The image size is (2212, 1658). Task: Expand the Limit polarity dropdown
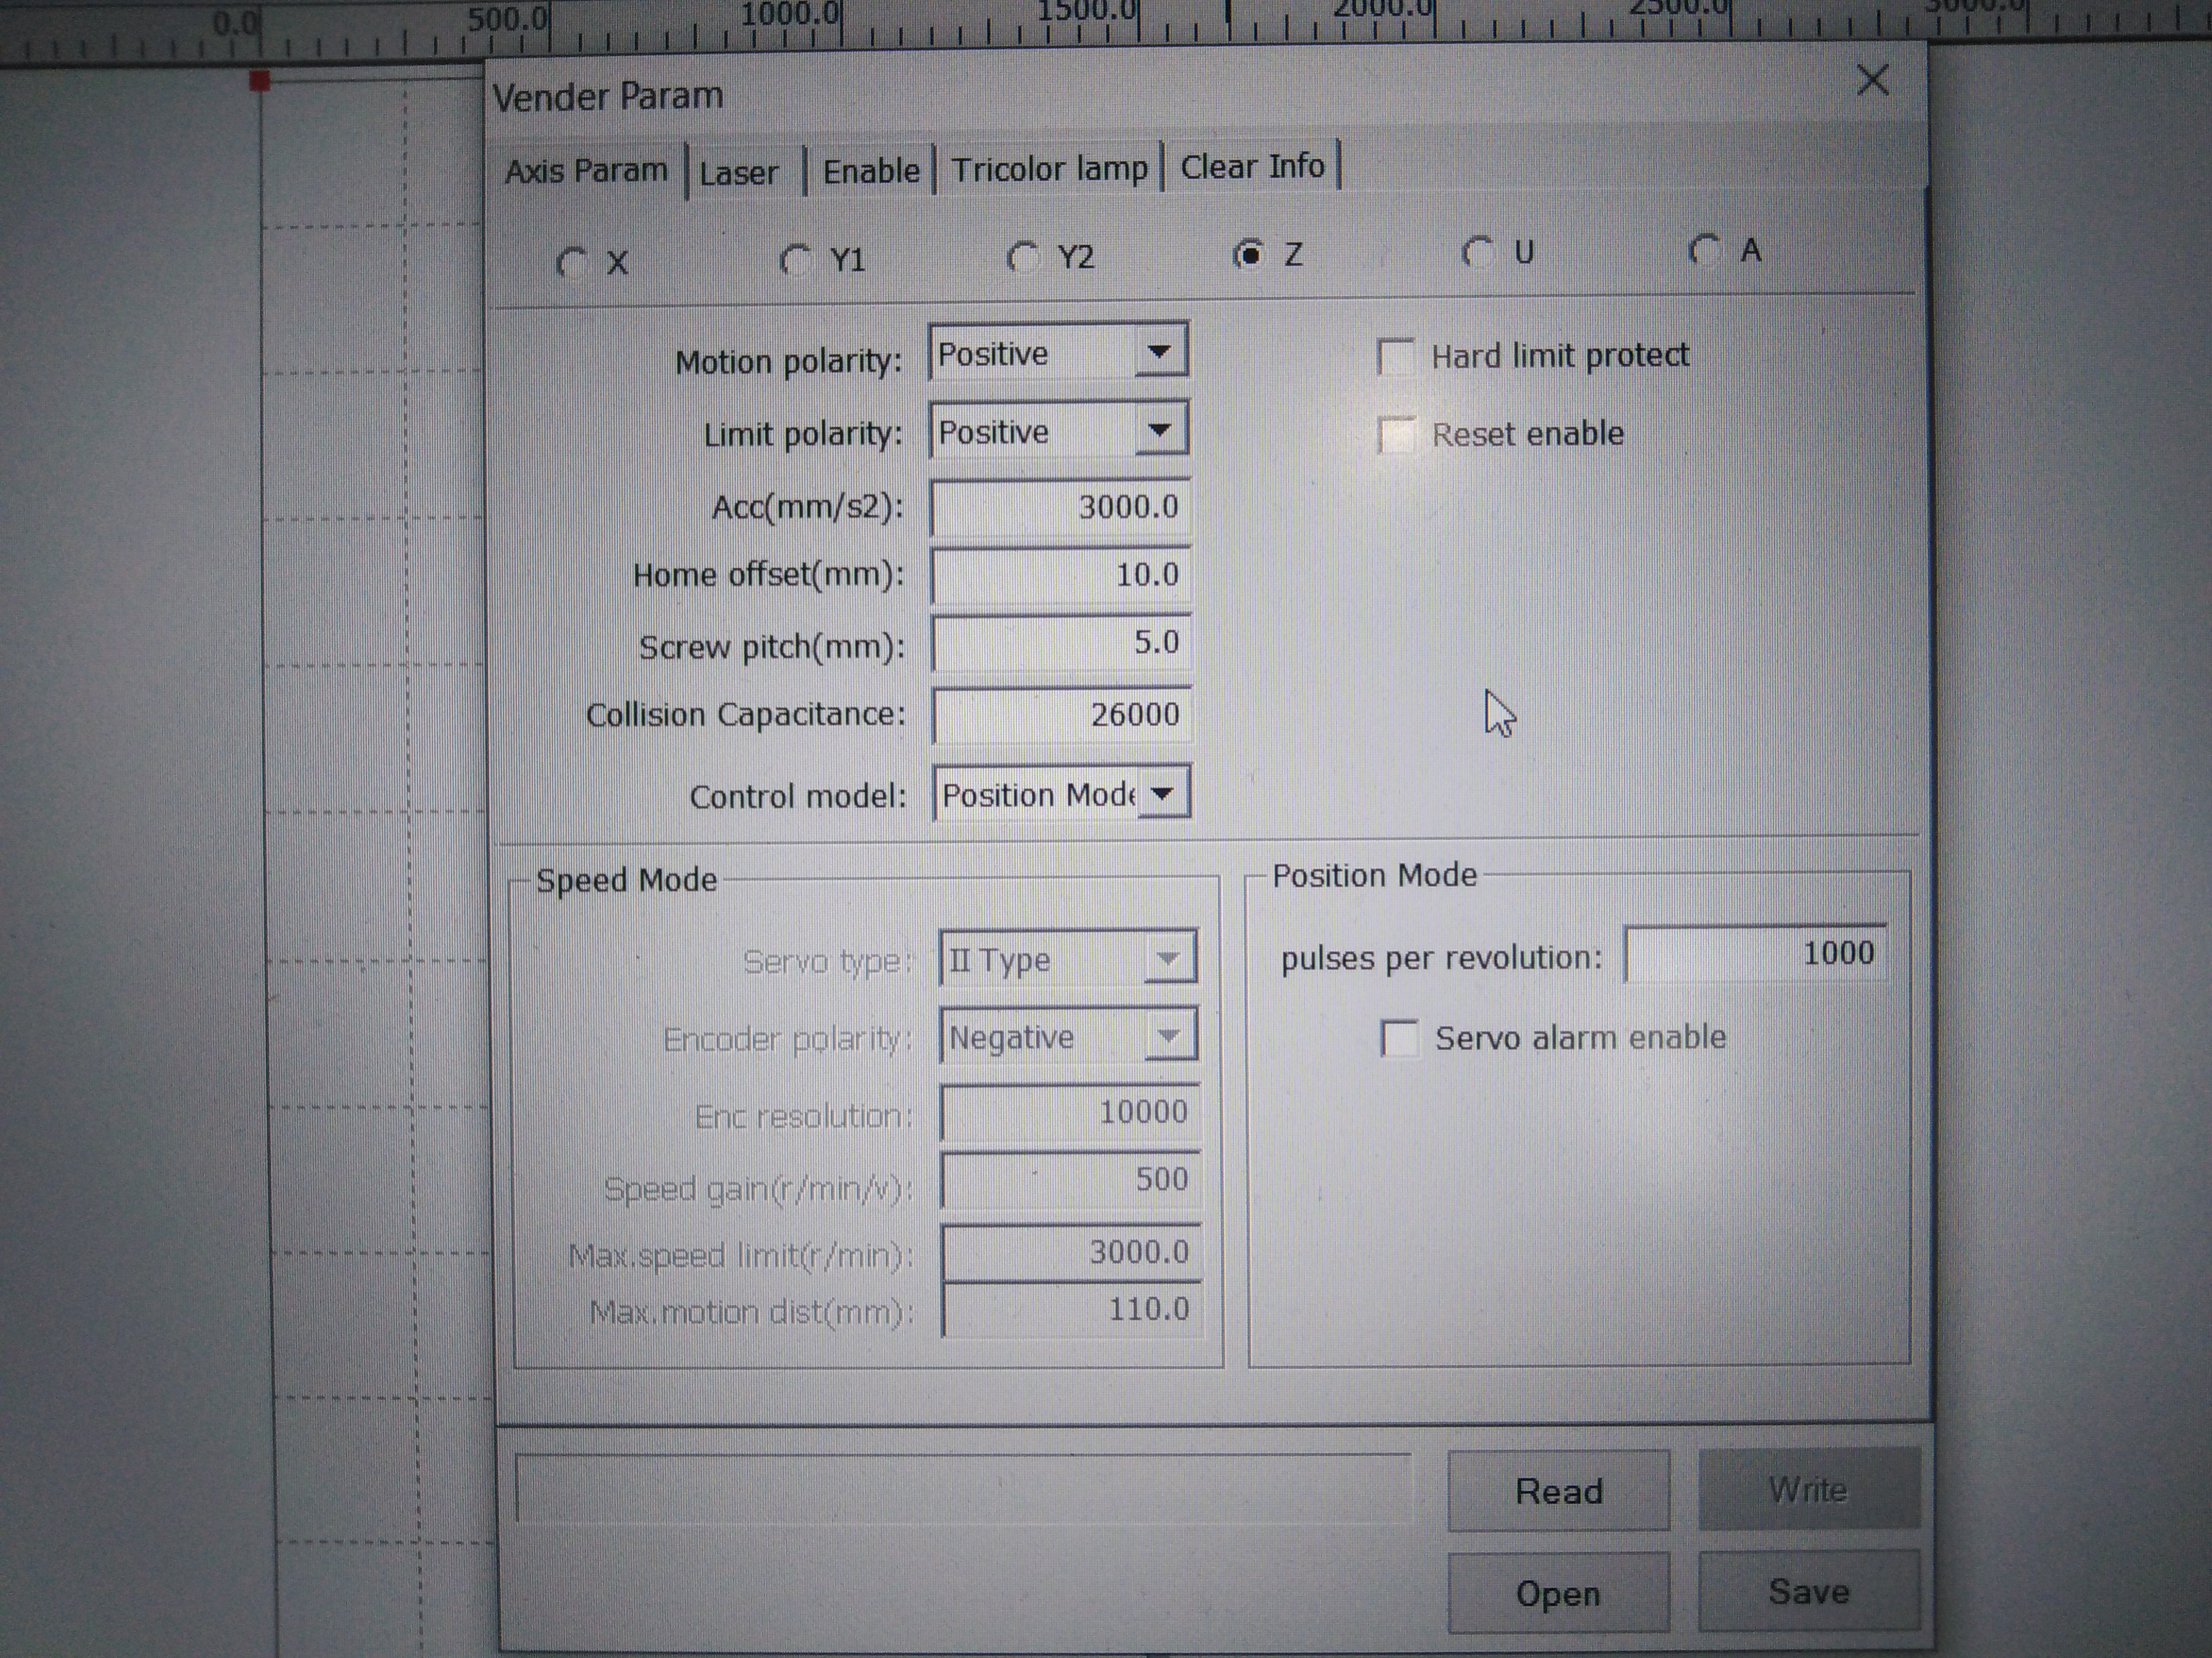(x=1160, y=431)
